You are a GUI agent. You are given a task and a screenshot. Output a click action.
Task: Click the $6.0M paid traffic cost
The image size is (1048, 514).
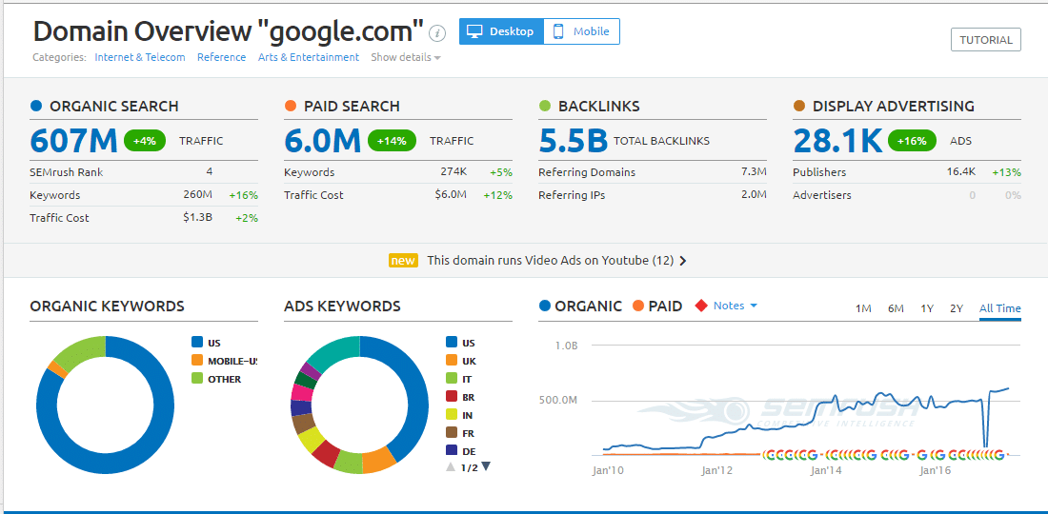coord(451,195)
